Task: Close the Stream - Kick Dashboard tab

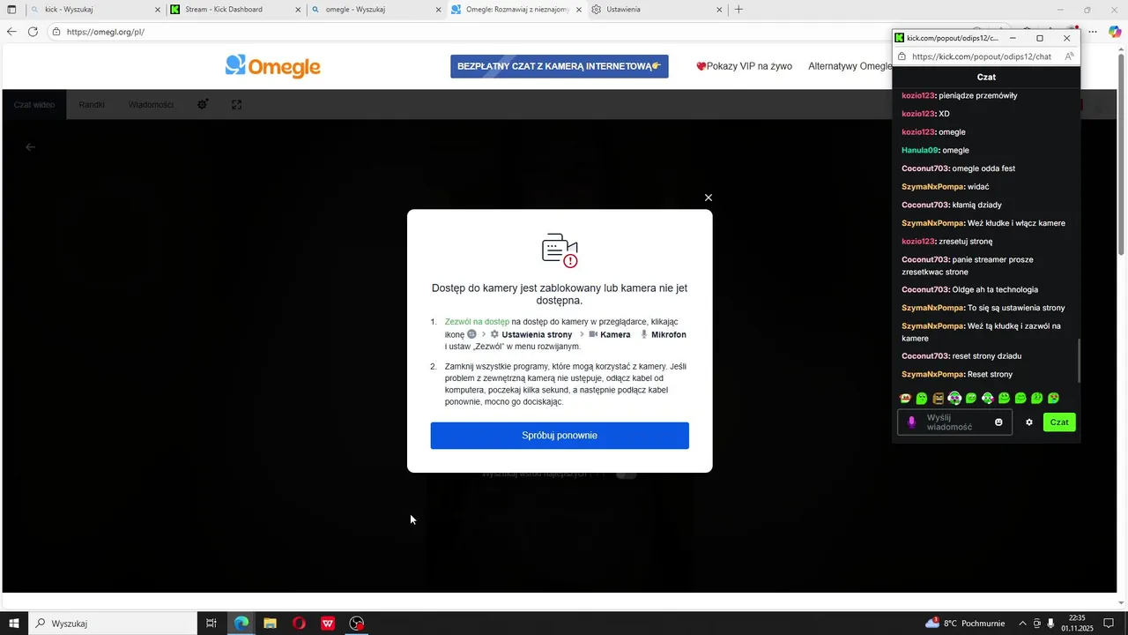Action: click(298, 10)
